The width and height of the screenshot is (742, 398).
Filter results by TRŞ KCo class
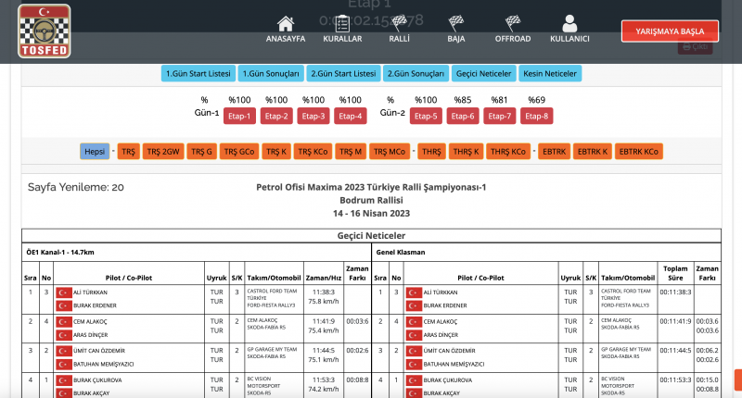[313, 152]
